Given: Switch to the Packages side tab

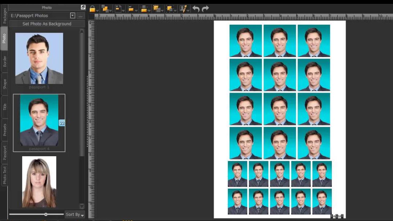Looking at the screenshot, I should 5,16.
